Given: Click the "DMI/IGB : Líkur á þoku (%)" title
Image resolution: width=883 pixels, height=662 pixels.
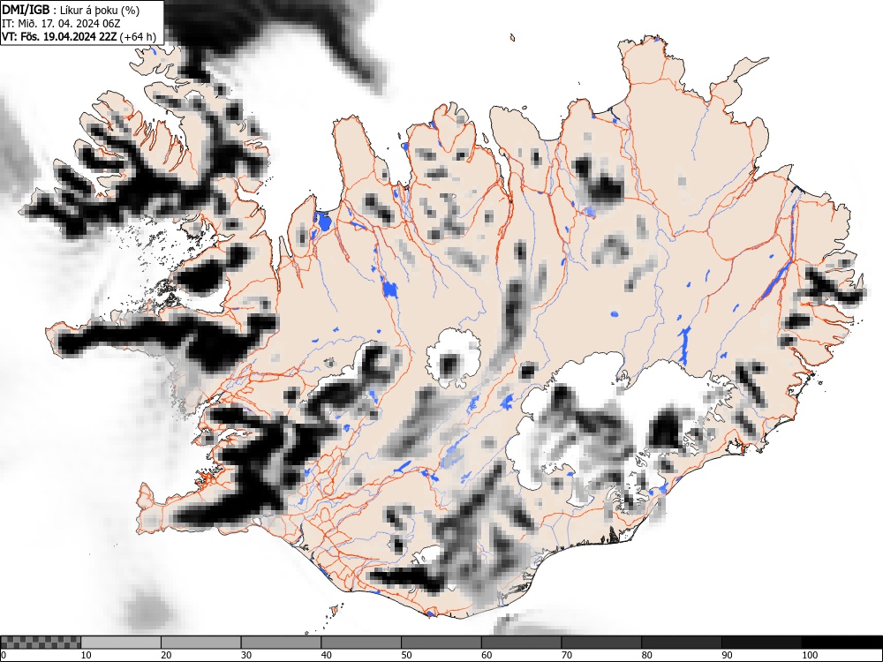Looking at the screenshot, I should 71,10.
